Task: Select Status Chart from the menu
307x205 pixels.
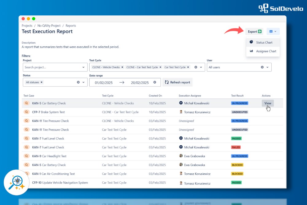Action: (264, 42)
